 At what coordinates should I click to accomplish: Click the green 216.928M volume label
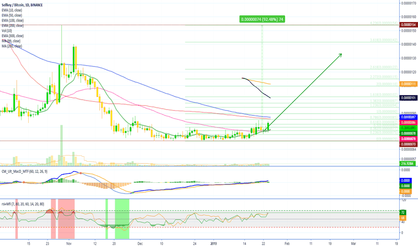407,163
